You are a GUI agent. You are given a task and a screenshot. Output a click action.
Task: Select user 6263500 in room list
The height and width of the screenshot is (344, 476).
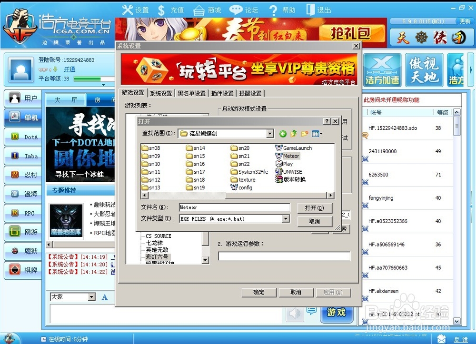(x=407, y=175)
